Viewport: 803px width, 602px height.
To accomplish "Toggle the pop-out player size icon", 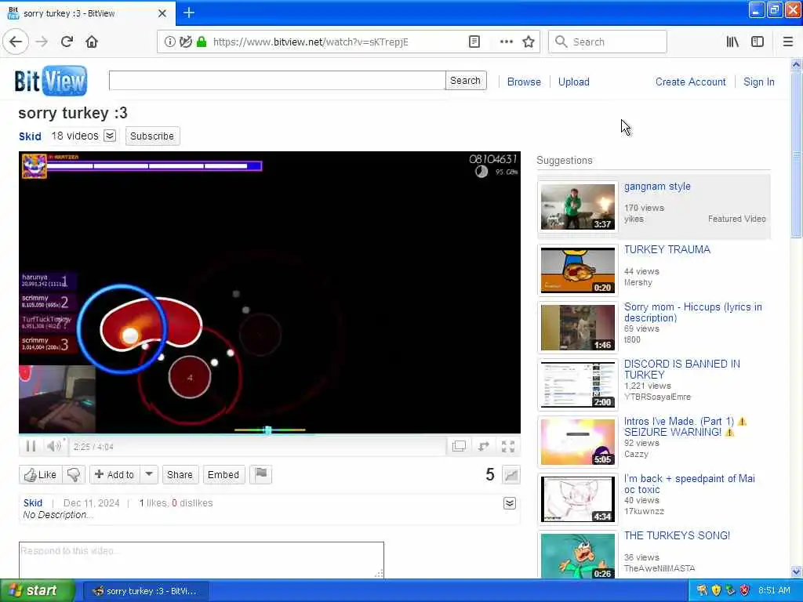I will coord(459,446).
